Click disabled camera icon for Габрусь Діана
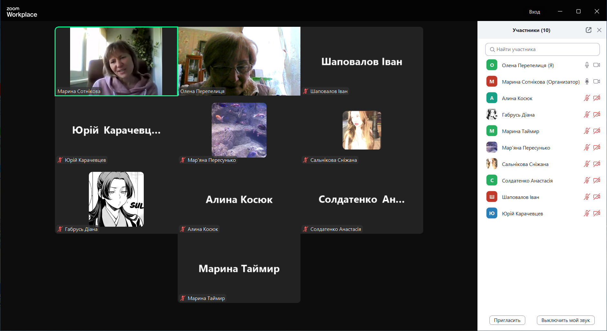The height and width of the screenshot is (331, 607). click(x=597, y=115)
